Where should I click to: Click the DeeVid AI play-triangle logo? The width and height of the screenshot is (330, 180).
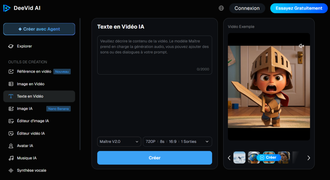(7, 8)
